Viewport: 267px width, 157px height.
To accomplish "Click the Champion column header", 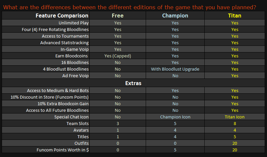I will [x=175, y=16].
